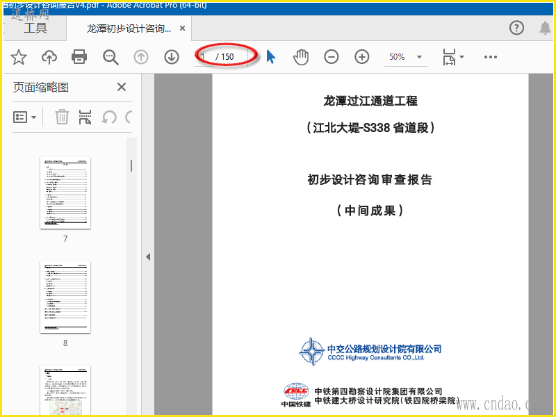Screen dimensions: 556x417
Task: Click the star bookmark icon
Action: pos(19,57)
